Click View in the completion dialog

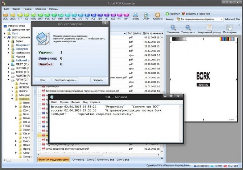[x=43, y=80]
